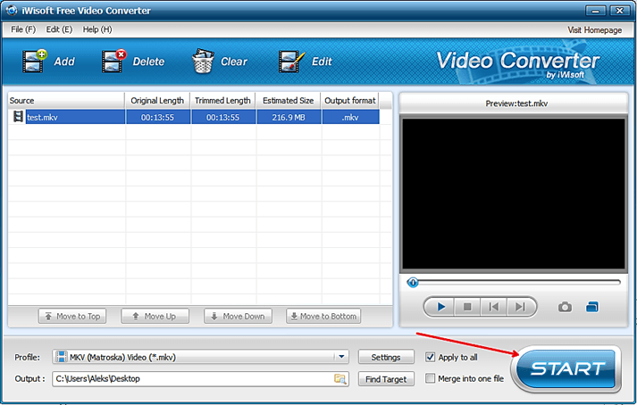
Task: Browse the output folder via the folder icon
Action: click(339, 379)
